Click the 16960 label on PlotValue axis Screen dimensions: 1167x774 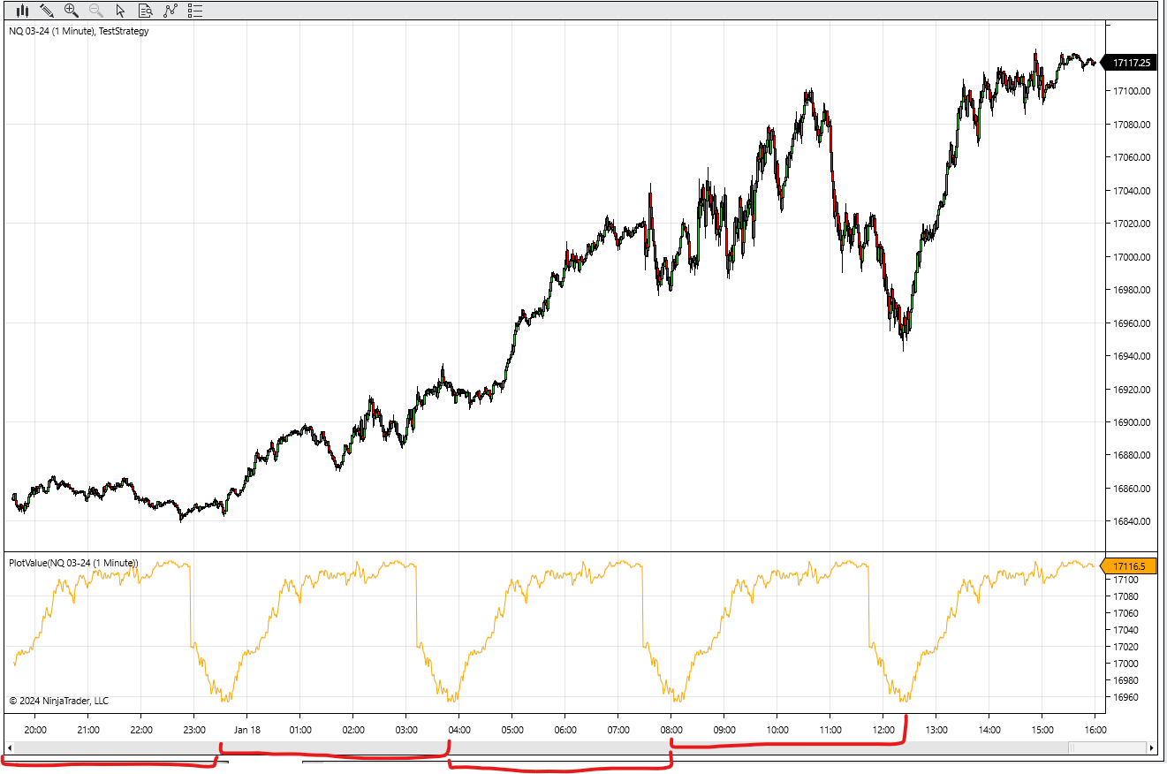coord(1126,697)
